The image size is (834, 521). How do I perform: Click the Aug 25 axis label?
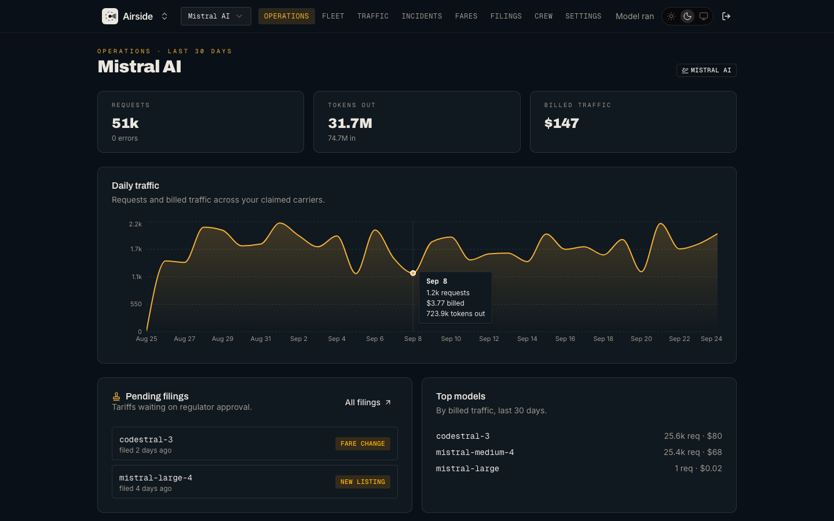tap(147, 339)
